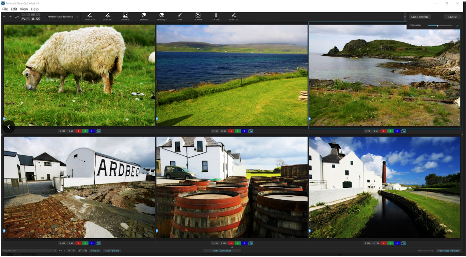The width and height of the screenshot is (466, 257).
Task: Click the E: 43 value under sheep photo
Action: pos(71,131)
